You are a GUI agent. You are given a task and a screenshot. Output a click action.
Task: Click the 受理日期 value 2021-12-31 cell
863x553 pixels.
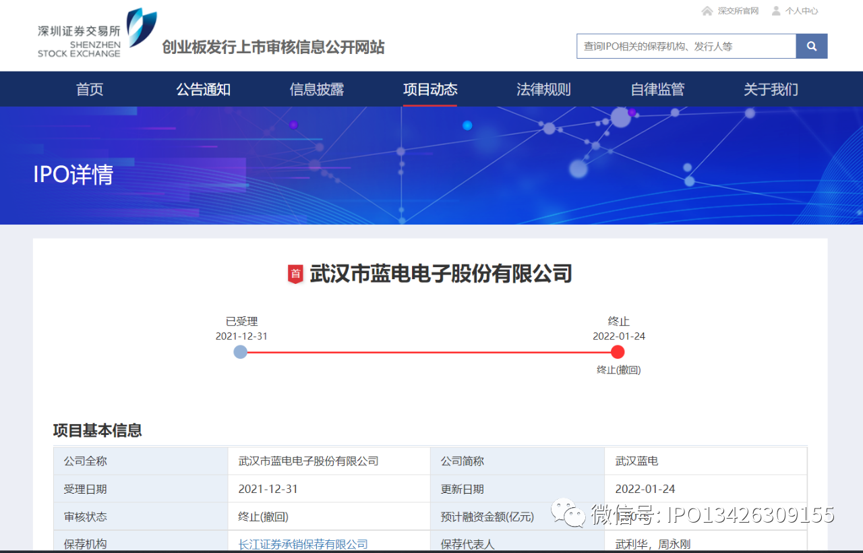click(329, 489)
